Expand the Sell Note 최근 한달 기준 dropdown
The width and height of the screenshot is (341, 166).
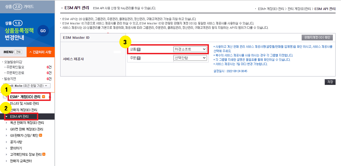pyautogui.click(x=27, y=86)
